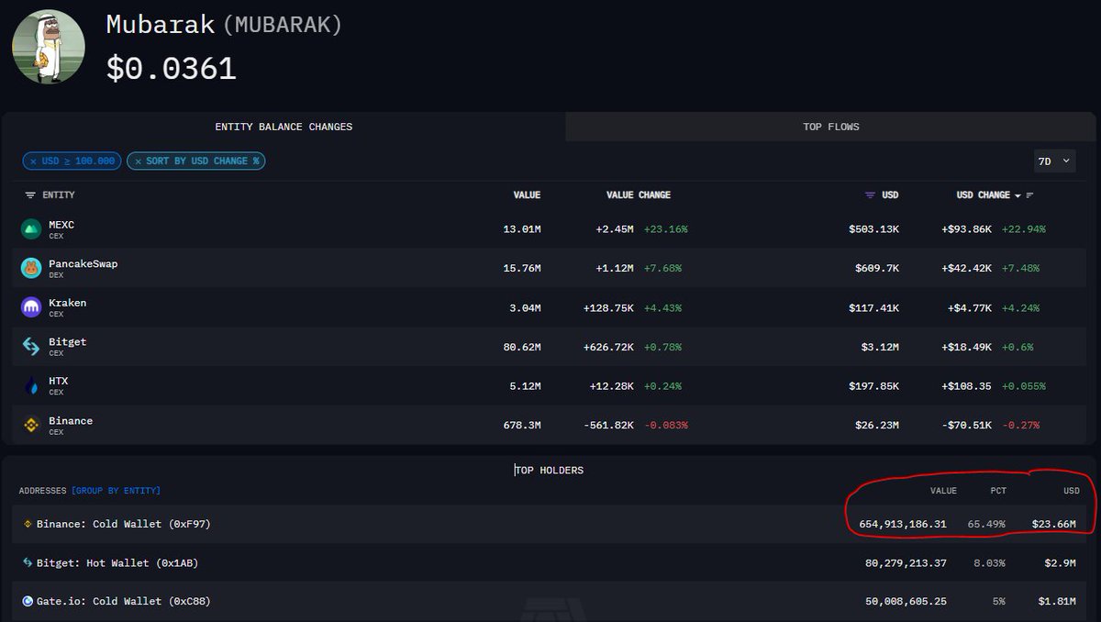This screenshot has width=1101, height=622.
Task: Click the filter icon next to USD header
Action: point(870,195)
